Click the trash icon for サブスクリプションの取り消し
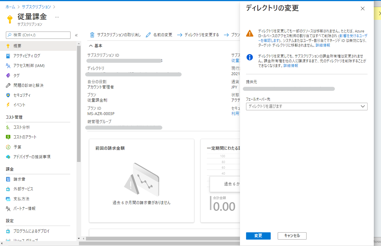This screenshot has width=381, height=246. click(92, 35)
